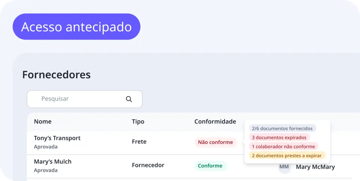Image resolution: width=360 pixels, height=181 pixels.
Task: Select the 2/6 documentos fornecidos tag
Action: point(282,128)
